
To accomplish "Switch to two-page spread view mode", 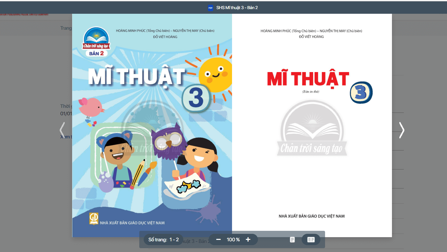I will tap(311, 240).
